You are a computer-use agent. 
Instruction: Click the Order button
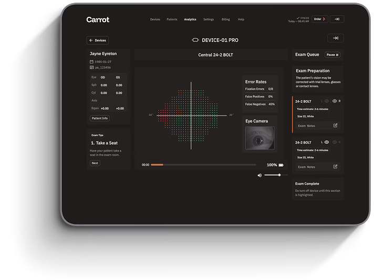319,19
